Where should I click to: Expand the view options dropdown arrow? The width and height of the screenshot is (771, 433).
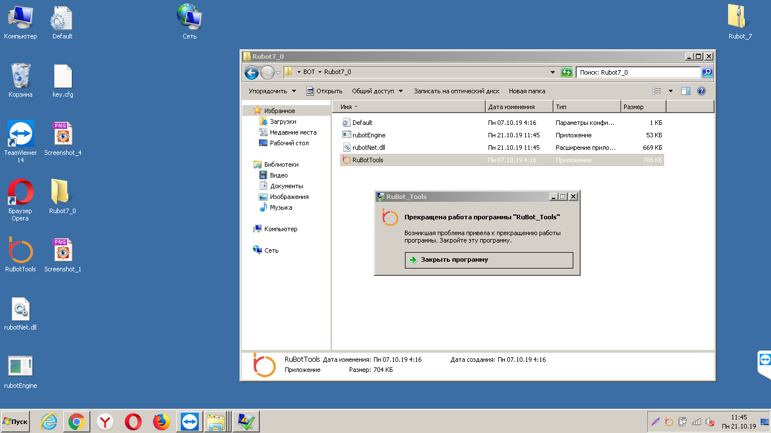(x=671, y=91)
